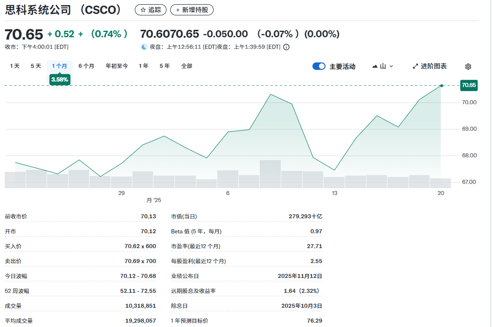Click the 业绩公布日 date value
Viewport: 492px width, 327px height.
point(300,276)
